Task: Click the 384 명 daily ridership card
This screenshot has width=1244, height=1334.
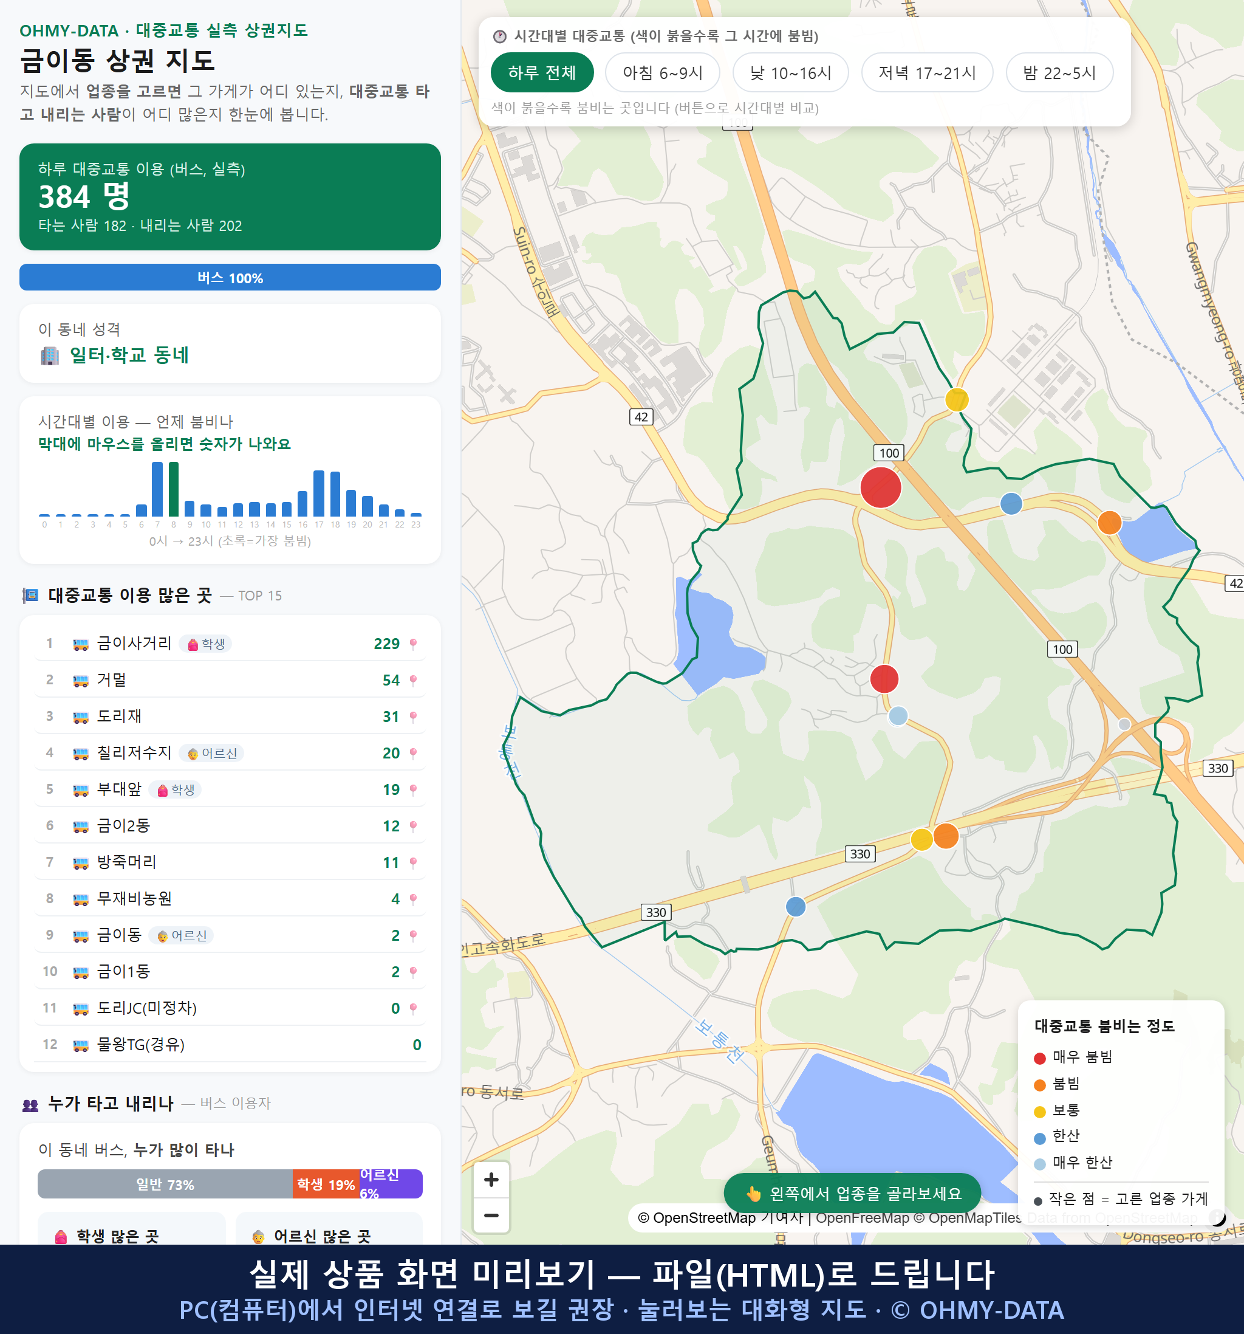Action: (x=230, y=197)
